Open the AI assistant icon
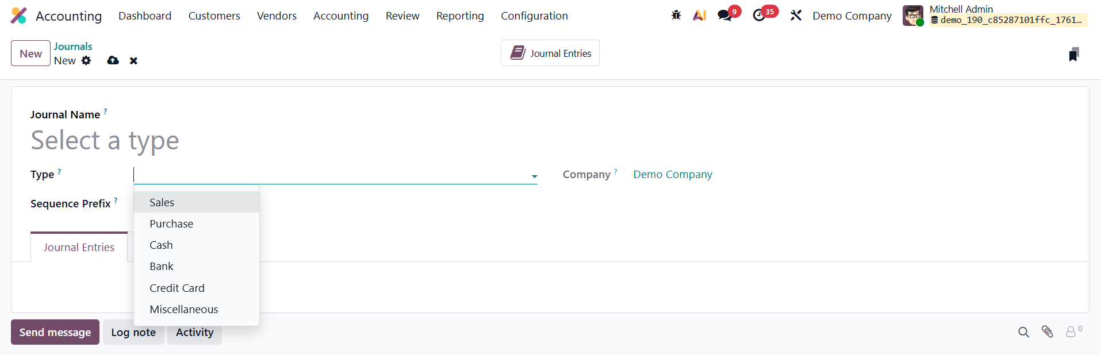The width and height of the screenshot is (1101, 355). [699, 16]
